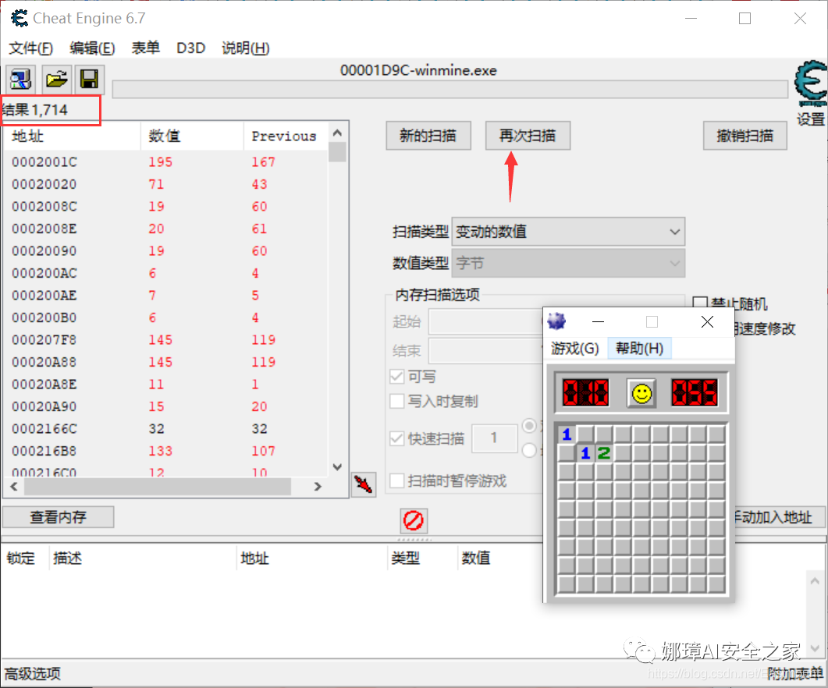828x688 pixels.
Task: Click 高级选项 advanced options
Action: (x=33, y=674)
